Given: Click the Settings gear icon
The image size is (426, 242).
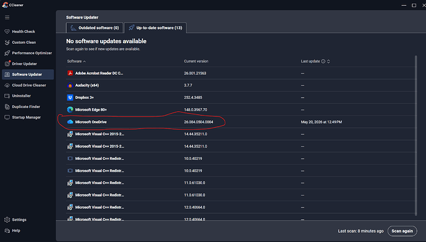Looking at the screenshot, I should 7,220.
